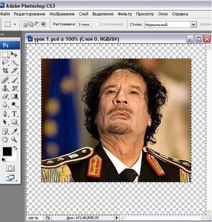Toggle Quick Mask mode button

pyautogui.click(x=10, y=168)
